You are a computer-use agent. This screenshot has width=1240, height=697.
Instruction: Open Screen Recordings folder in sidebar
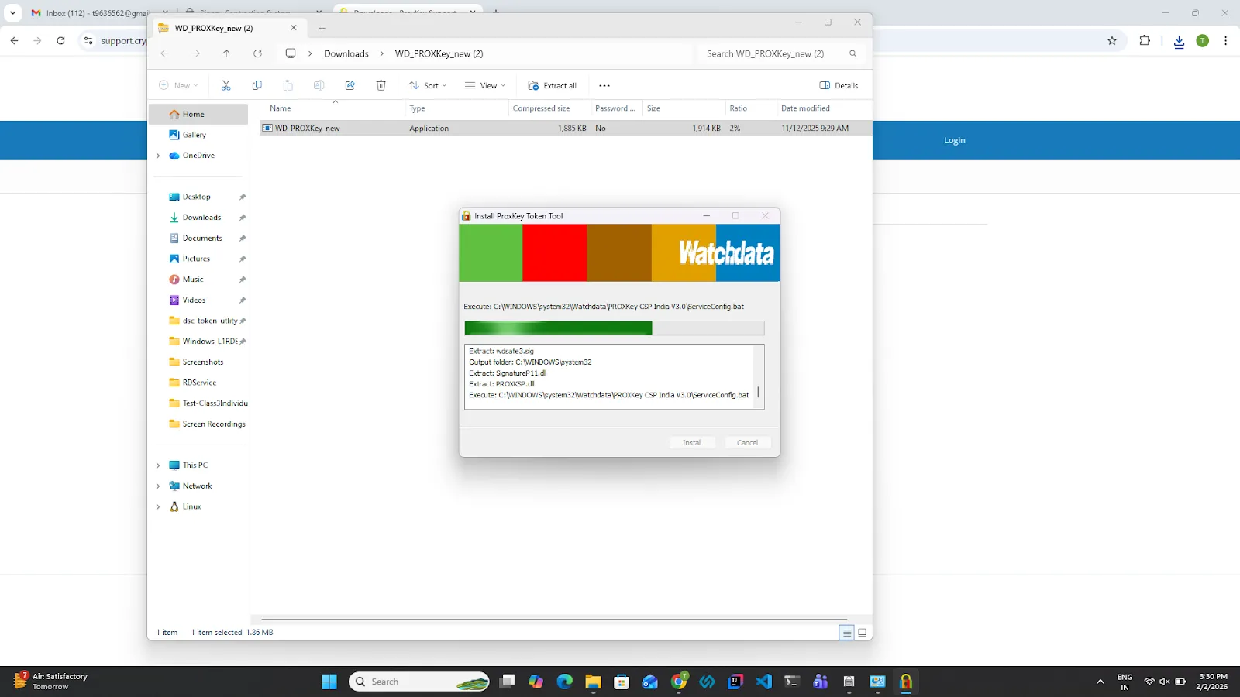pyautogui.click(x=208, y=424)
